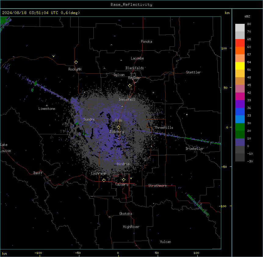Pick the yellow 51-54 dBZ legend swatch
Image resolution: width=263 pixels, height=257 pixels.
(240, 66)
